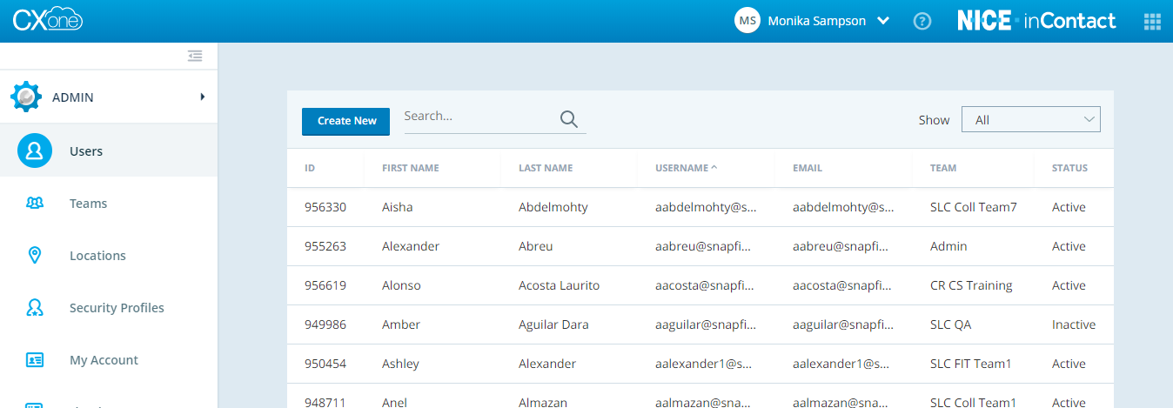Screen dimensions: 1173x408
Task: Click last name Abdelmohty
Action: pos(553,207)
